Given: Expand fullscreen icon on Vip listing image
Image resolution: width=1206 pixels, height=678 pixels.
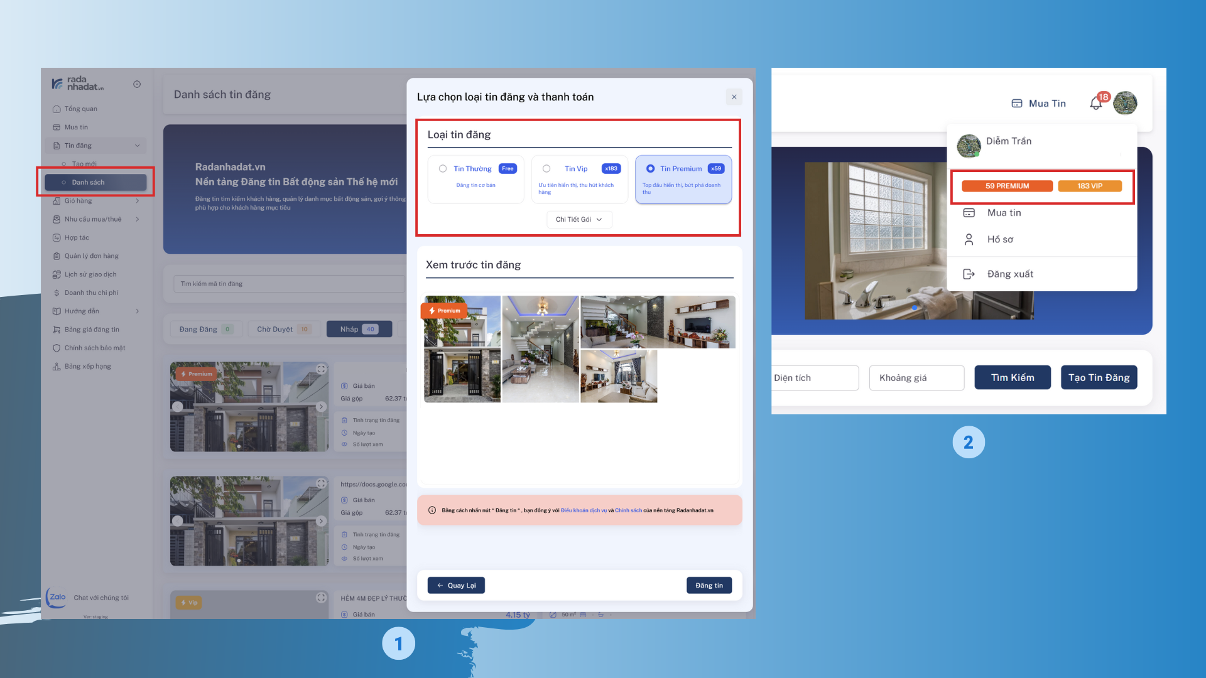Looking at the screenshot, I should 321,598.
